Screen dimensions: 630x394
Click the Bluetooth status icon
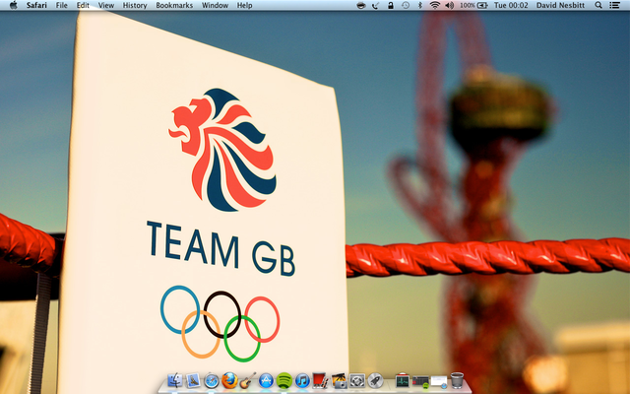point(420,5)
